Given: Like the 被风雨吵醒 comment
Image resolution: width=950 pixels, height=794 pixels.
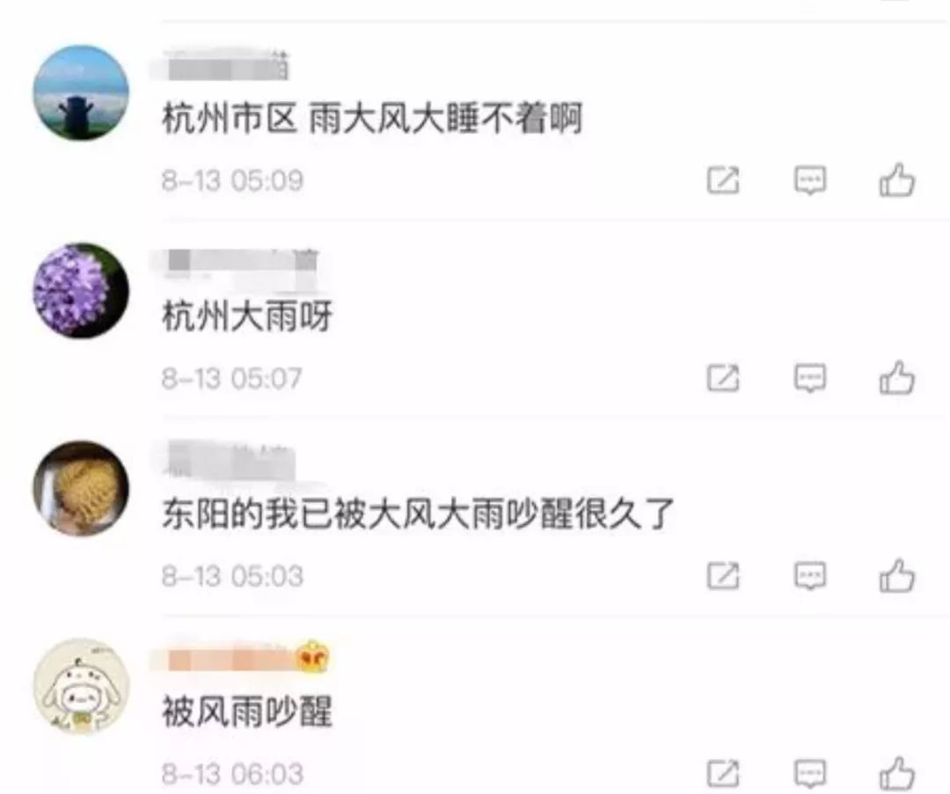Looking at the screenshot, I should click(x=896, y=774).
